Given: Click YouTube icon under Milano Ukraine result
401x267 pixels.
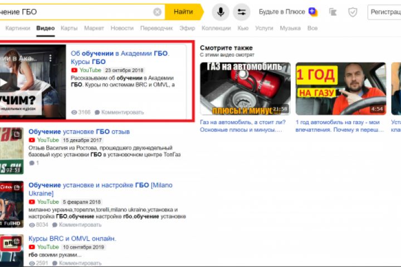Looking at the screenshot, I should (32, 202).
